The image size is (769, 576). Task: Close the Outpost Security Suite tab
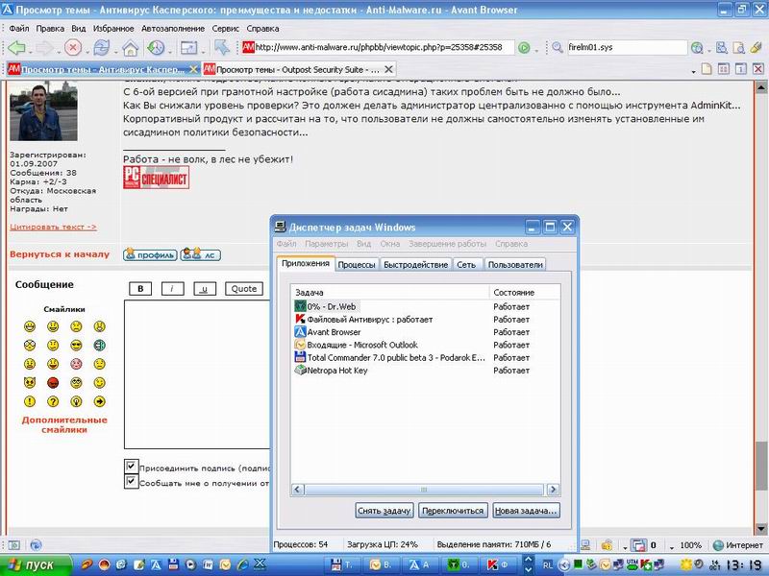(x=388, y=69)
